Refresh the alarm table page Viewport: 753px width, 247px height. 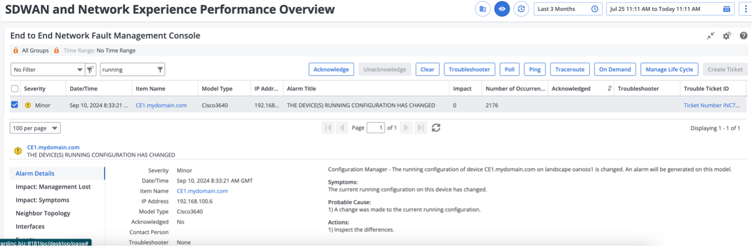pyautogui.click(x=435, y=128)
